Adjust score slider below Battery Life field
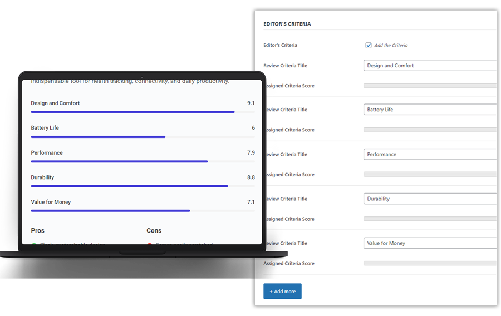501x316 pixels. 430,130
